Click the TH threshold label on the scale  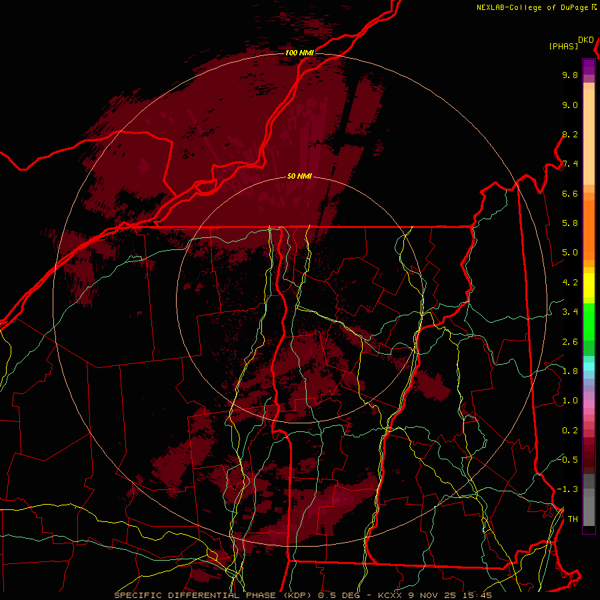tap(573, 519)
